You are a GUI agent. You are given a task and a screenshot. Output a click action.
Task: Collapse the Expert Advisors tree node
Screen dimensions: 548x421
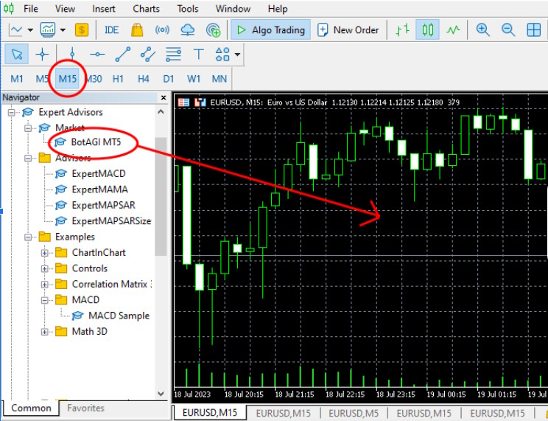(12, 113)
